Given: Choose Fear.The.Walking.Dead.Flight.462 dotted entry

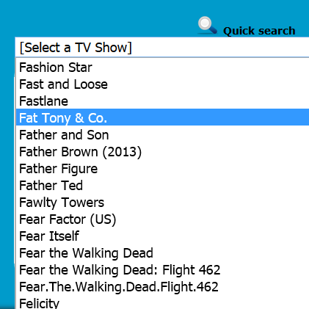Looking at the screenshot, I should 162,287.
